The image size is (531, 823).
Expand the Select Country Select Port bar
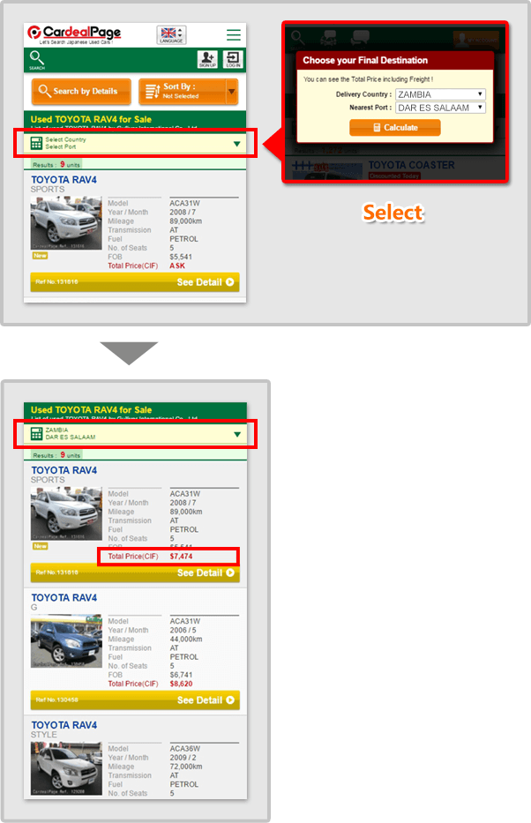click(x=135, y=143)
